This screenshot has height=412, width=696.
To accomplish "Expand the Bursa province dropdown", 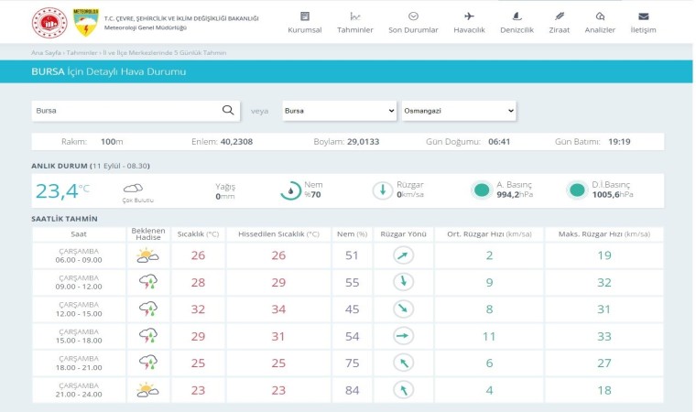I will (339, 111).
